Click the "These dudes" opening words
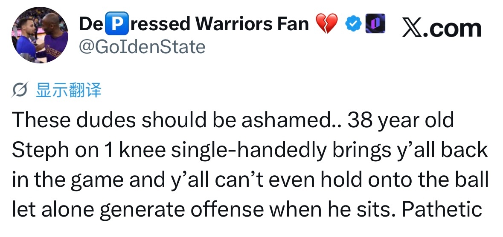 (x=73, y=121)
